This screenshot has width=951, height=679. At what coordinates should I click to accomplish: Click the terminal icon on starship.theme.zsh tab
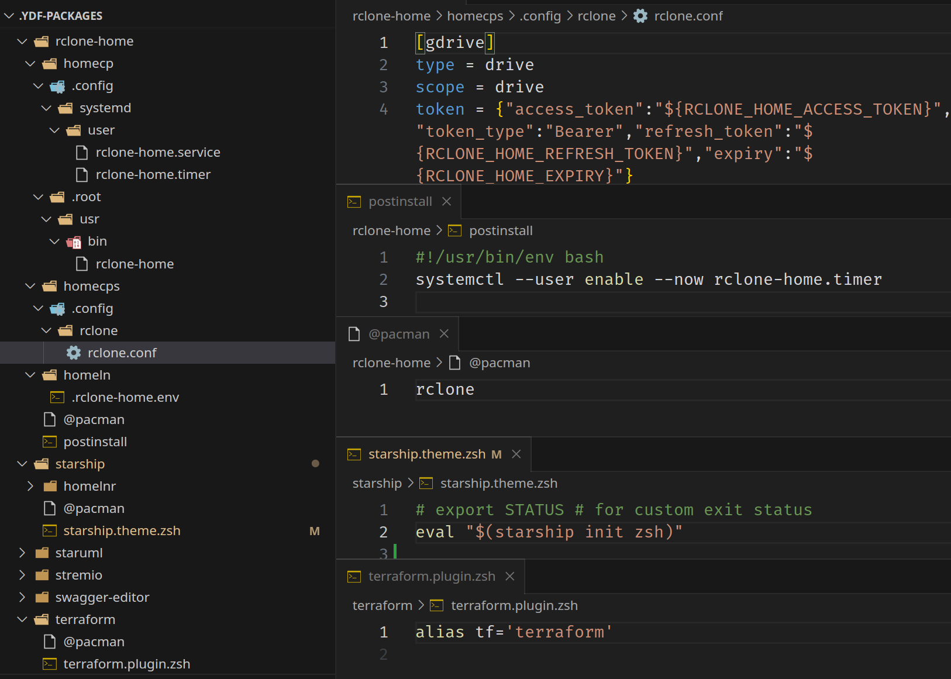coord(354,454)
